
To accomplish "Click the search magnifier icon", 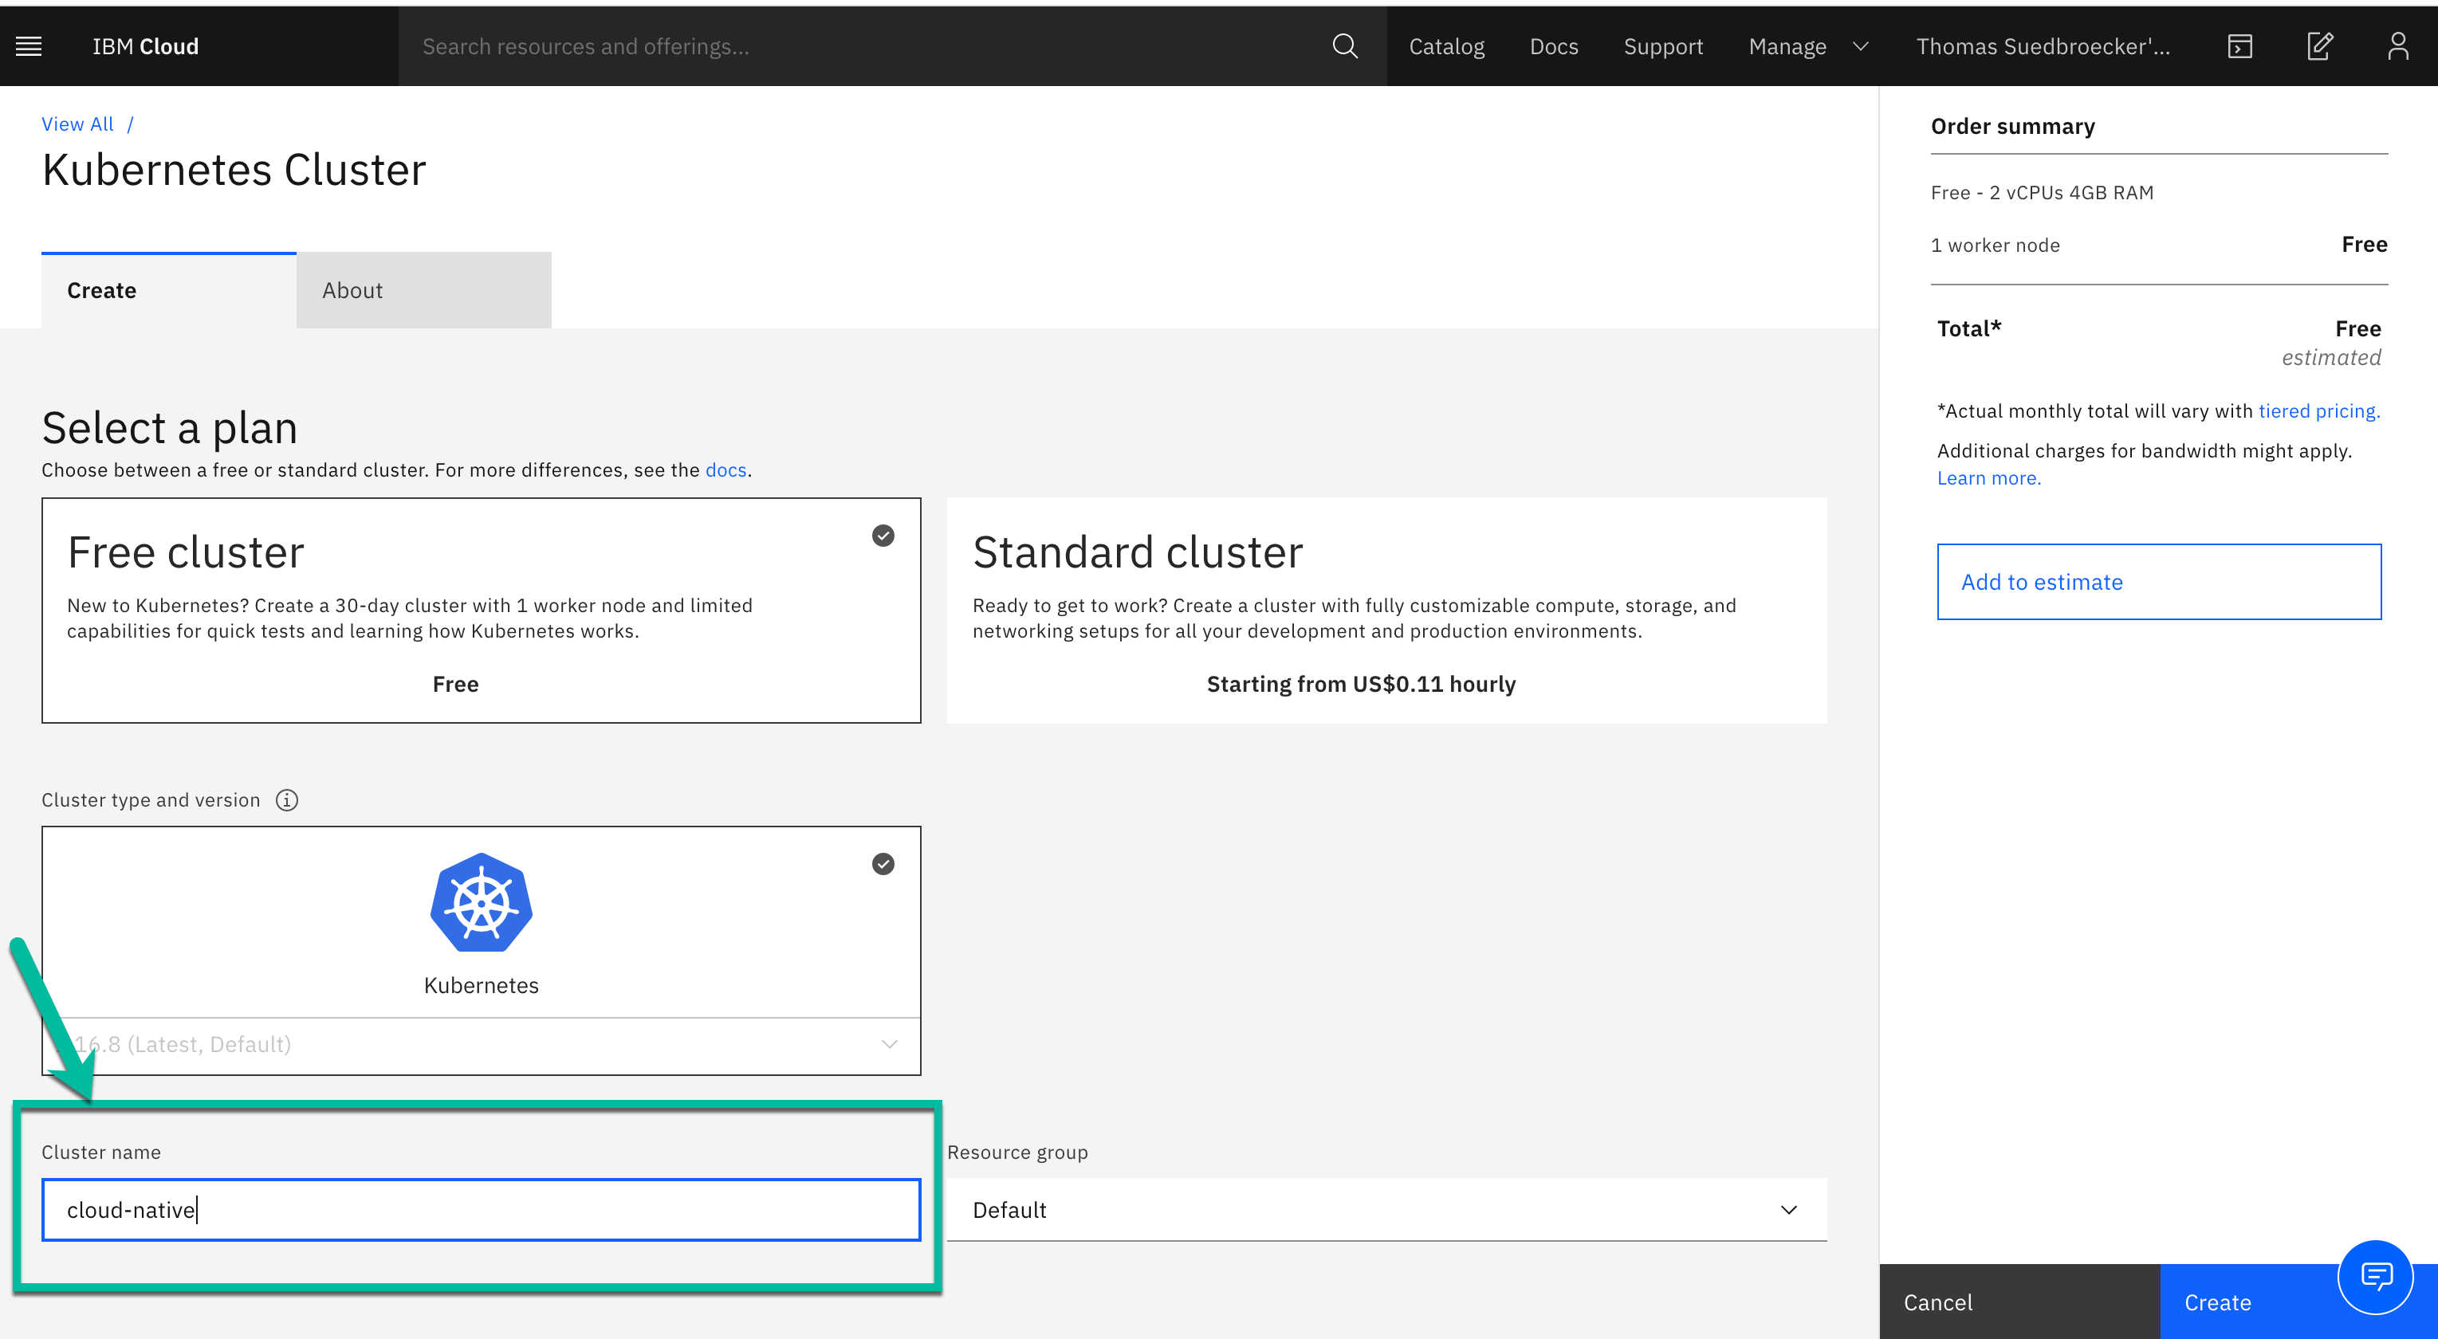I will tap(1344, 46).
